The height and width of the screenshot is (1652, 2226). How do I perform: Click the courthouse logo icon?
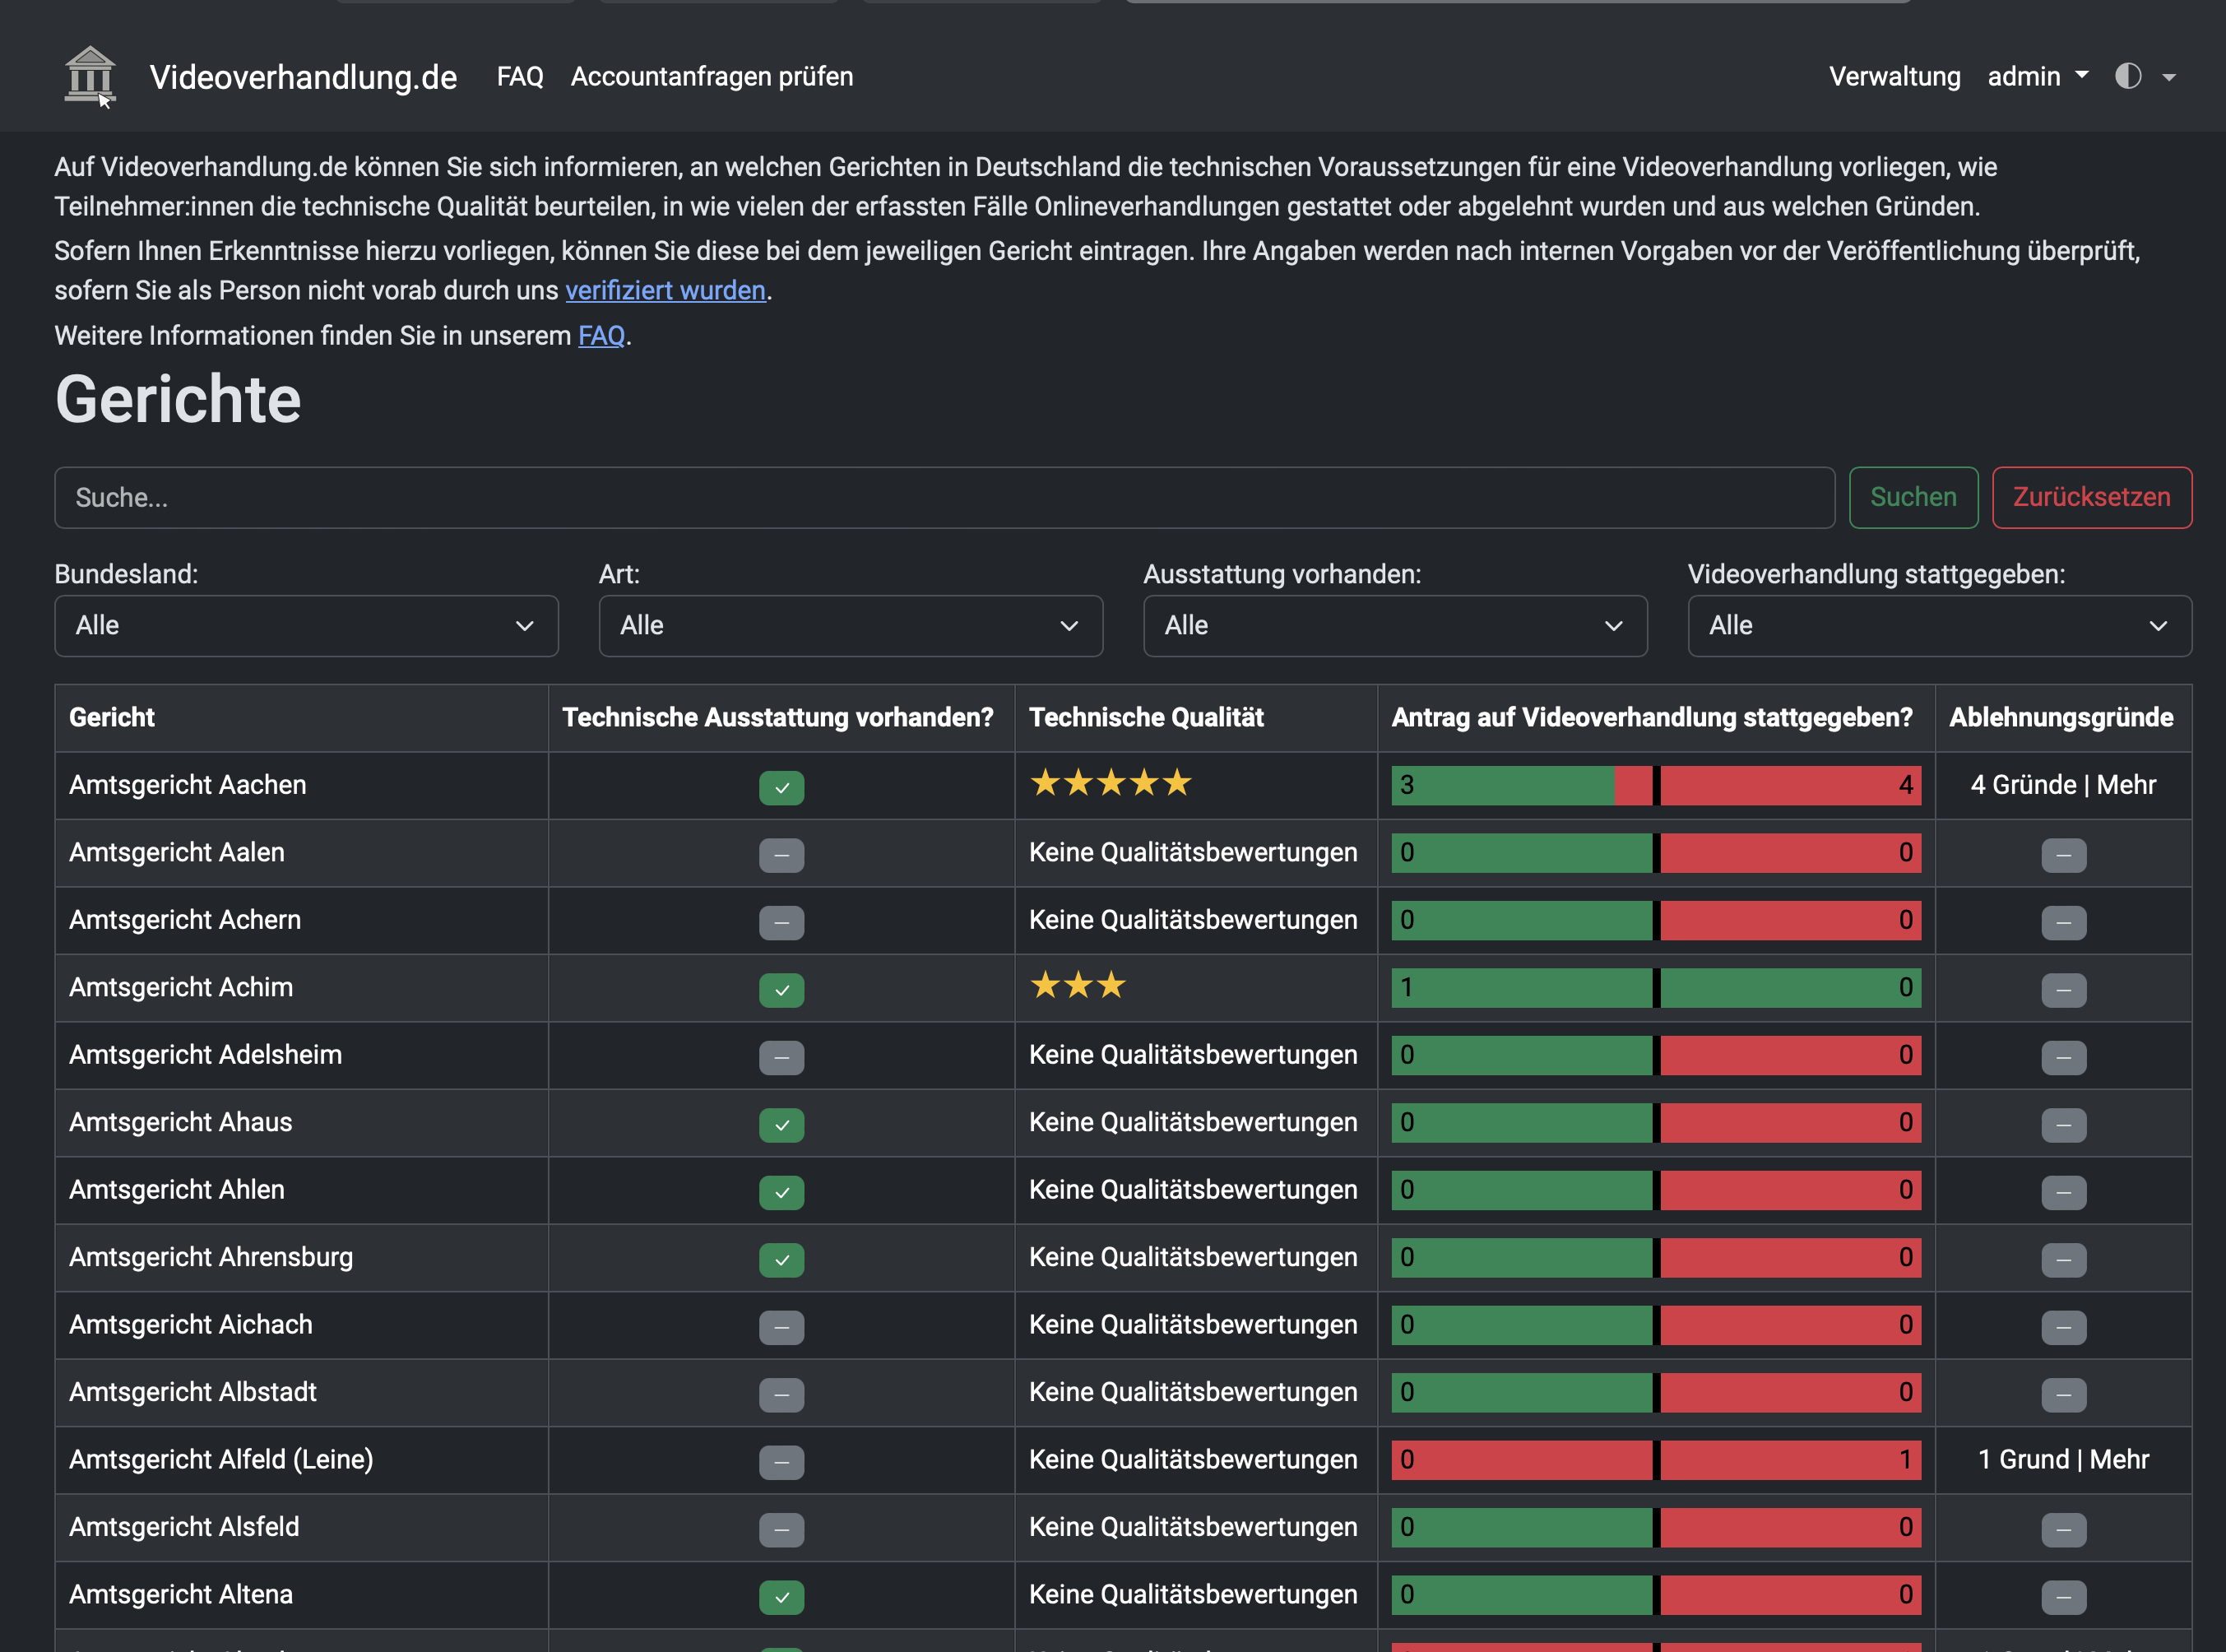pyautogui.click(x=90, y=76)
